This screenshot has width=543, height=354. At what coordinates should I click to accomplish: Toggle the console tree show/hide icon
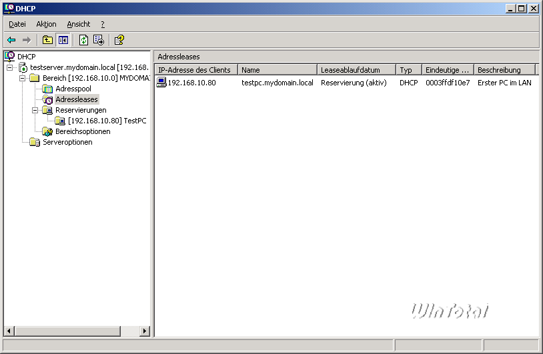[63, 40]
